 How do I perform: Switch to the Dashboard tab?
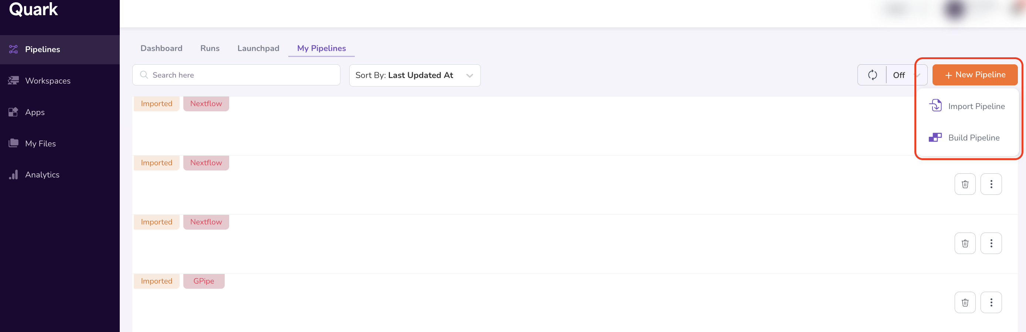click(161, 48)
